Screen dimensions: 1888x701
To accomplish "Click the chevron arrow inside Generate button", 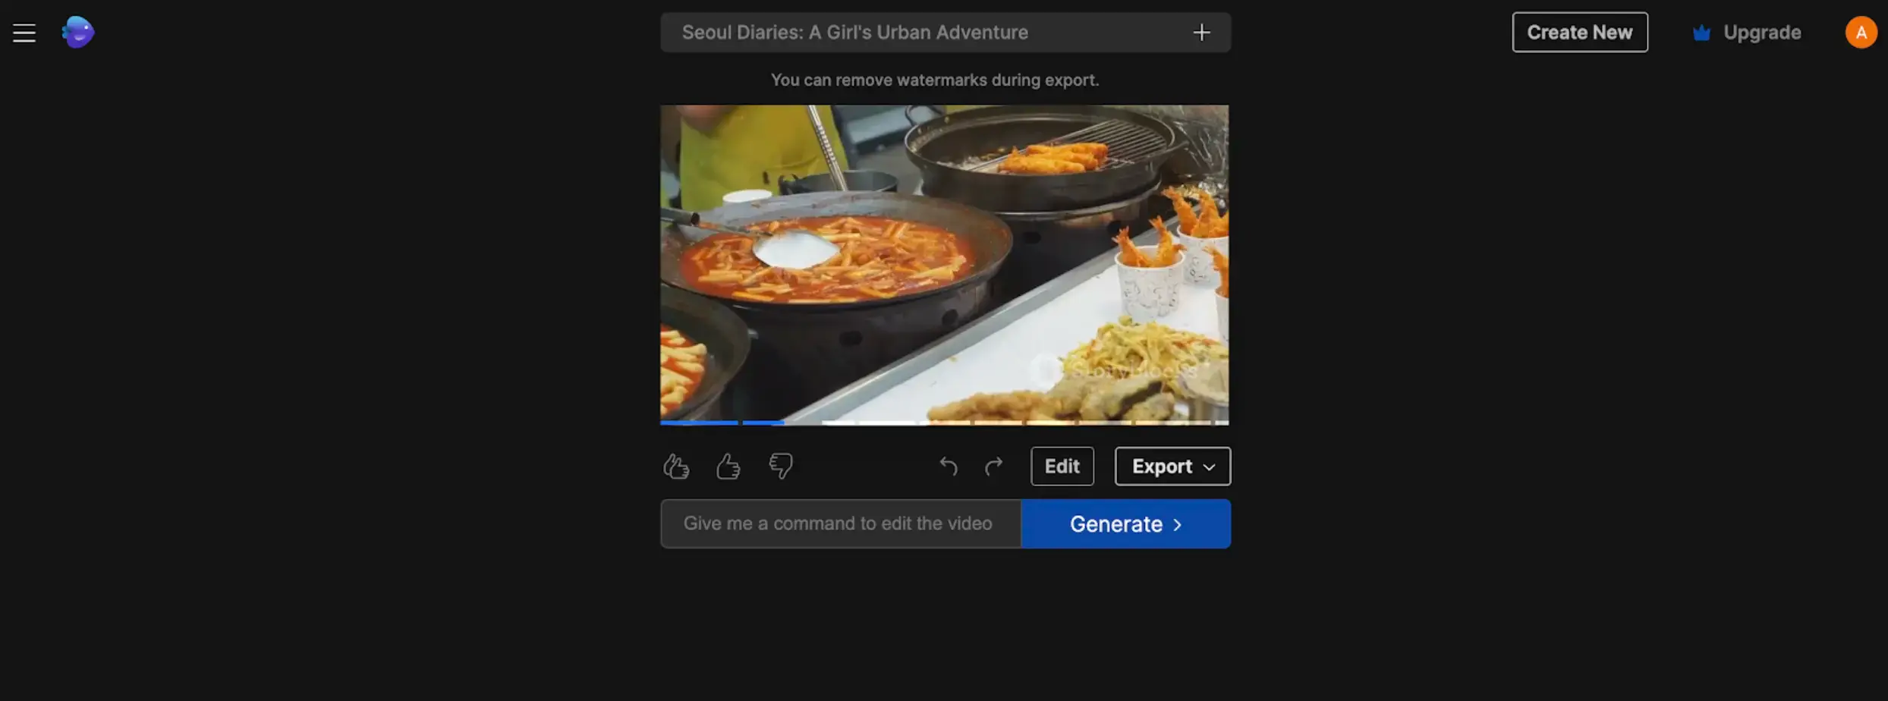I will [x=1178, y=523].
